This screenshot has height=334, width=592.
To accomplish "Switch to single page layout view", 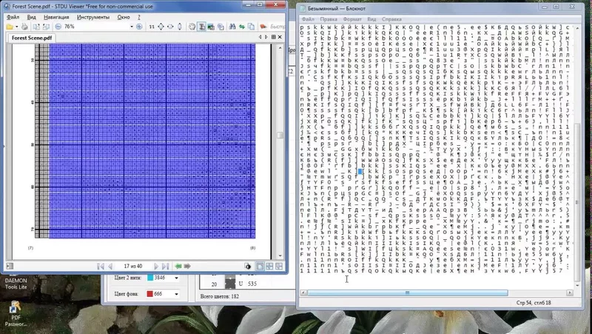I will pos(260,267).
